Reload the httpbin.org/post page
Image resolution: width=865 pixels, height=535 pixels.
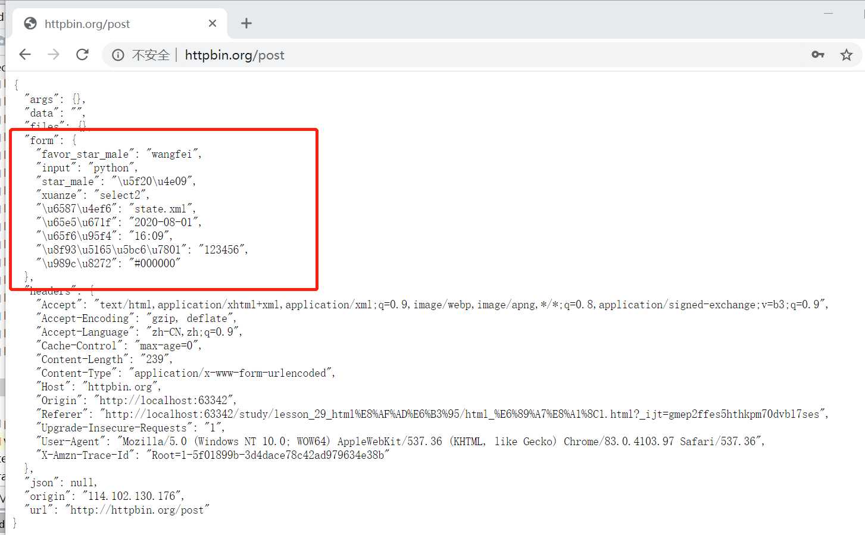(x=82, y=55)
